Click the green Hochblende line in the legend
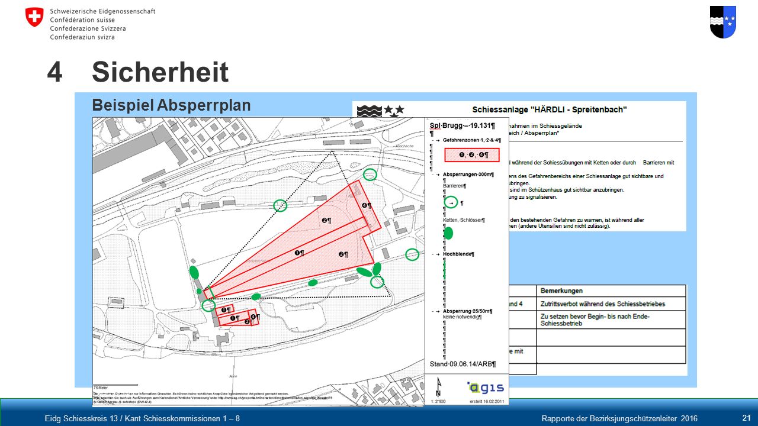This screenshot has height=426, width=758. click(445, 269)
